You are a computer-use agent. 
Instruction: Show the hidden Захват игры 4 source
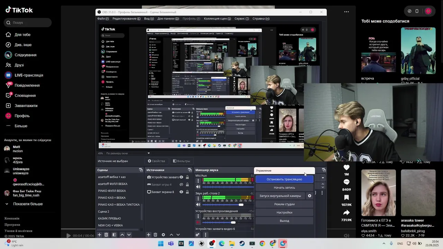coord(181,184)
